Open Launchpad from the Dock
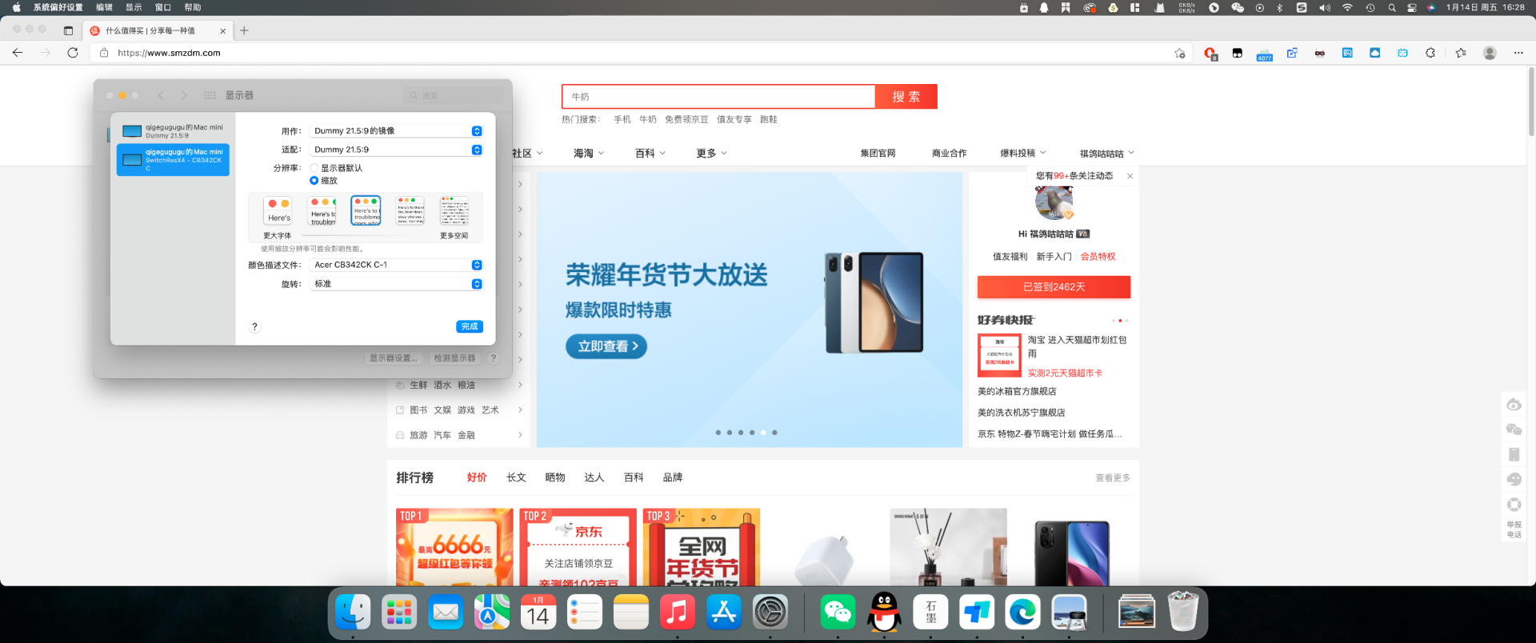Image resolution: width=1536 pixels, height=643 pixels. pos(399,613)
